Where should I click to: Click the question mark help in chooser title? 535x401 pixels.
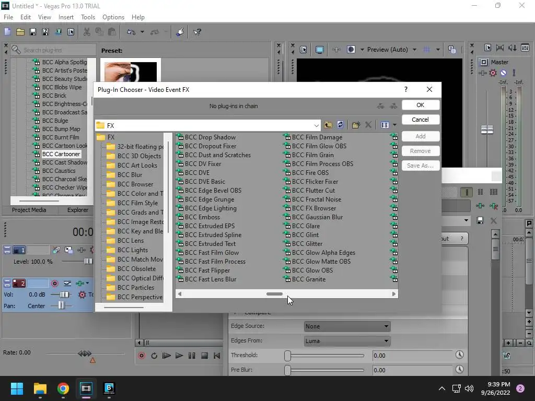[x=405, y=89]
